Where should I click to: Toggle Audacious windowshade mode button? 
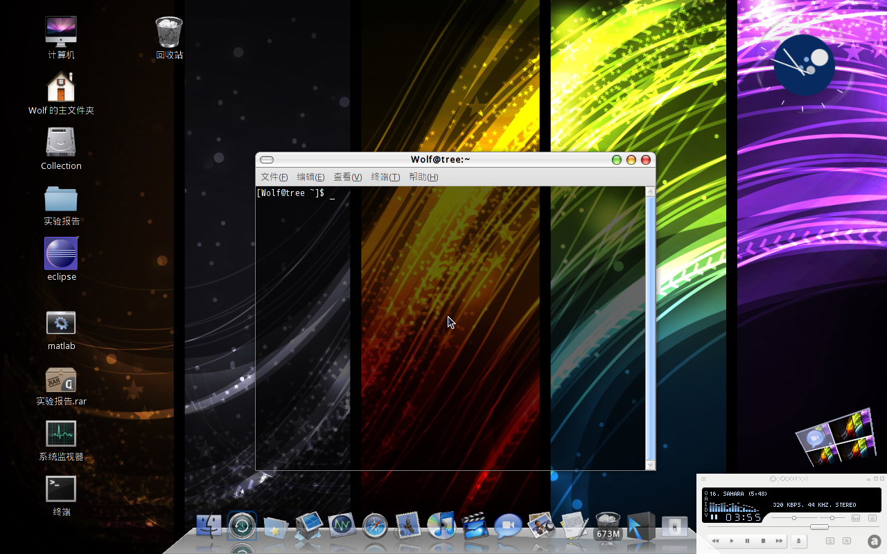(x=876, y=479)
